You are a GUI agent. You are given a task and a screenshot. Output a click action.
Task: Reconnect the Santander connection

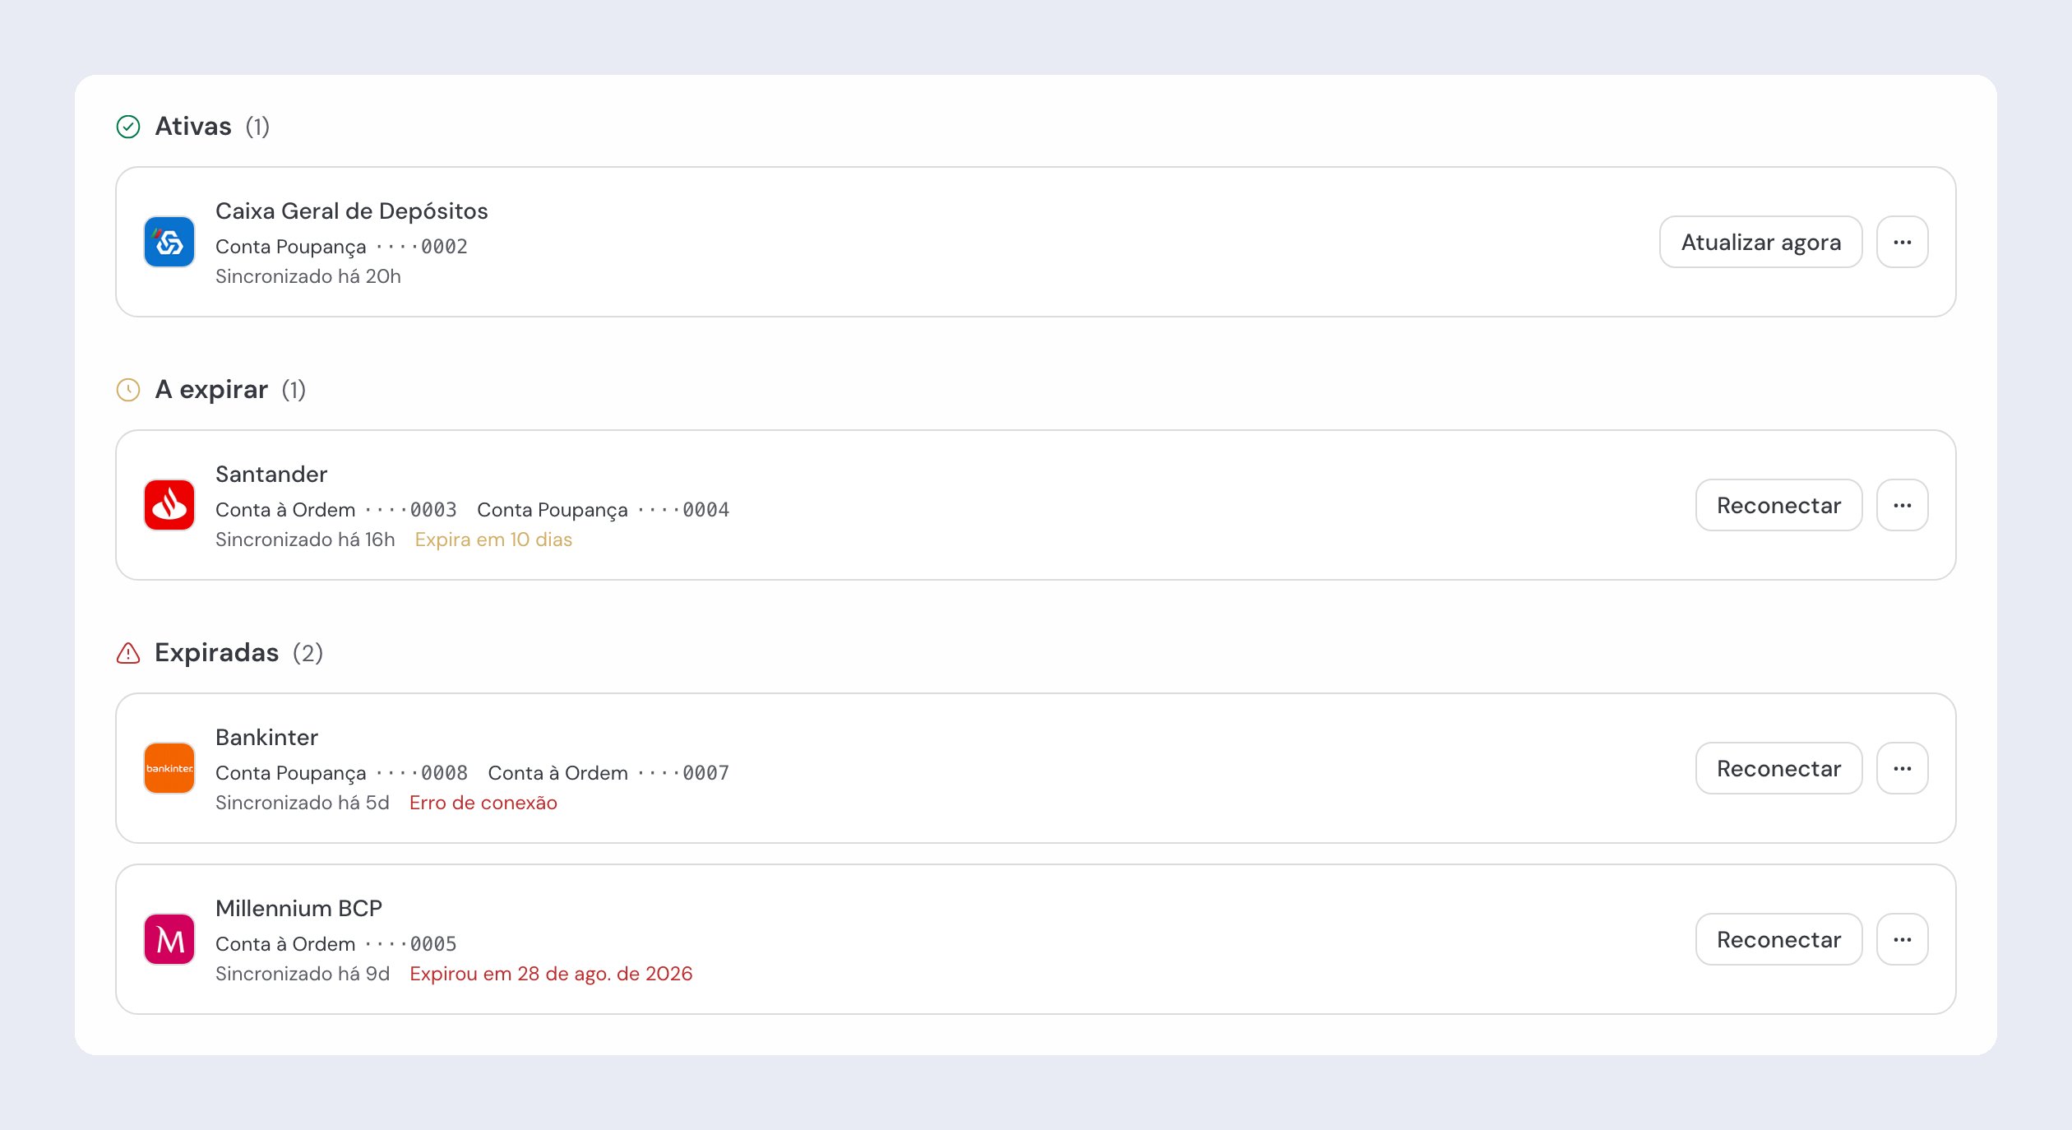click(x=1779, y=505)
